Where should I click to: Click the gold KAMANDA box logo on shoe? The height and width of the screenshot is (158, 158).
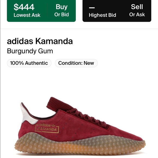47,129
